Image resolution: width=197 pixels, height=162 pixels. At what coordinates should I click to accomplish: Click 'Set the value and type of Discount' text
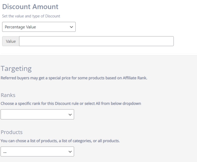coord(31,16)
